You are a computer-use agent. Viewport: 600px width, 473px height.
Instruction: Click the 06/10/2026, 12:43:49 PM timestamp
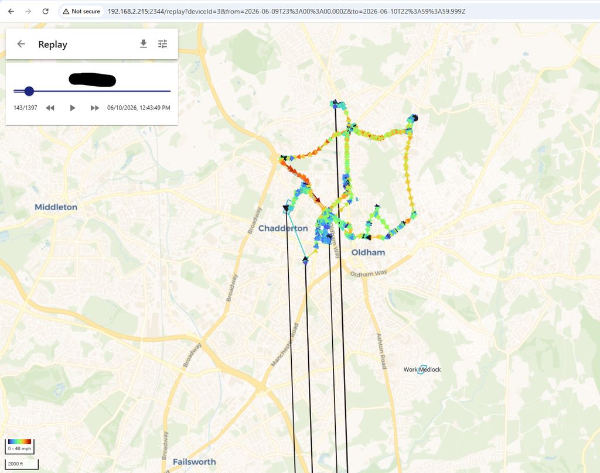click(x=138, y=108)
